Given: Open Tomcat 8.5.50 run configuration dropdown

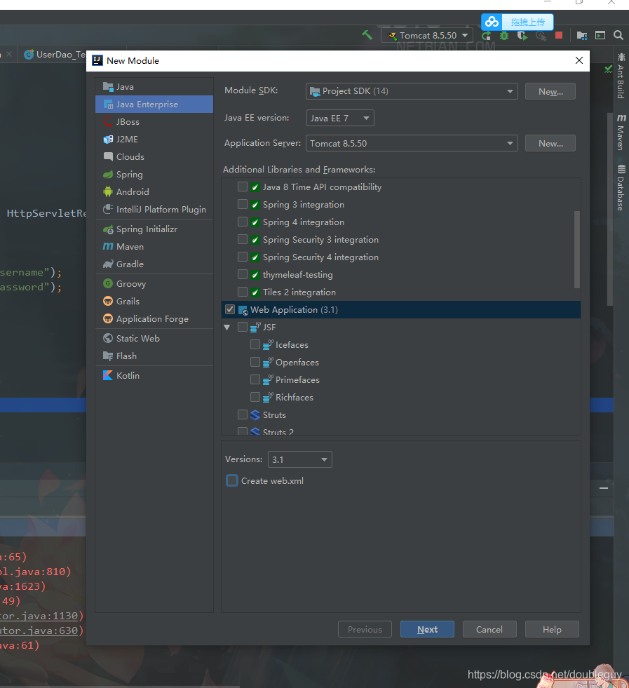Looking at the screenshot, I should pyautogui.click(x=427, y=36).
